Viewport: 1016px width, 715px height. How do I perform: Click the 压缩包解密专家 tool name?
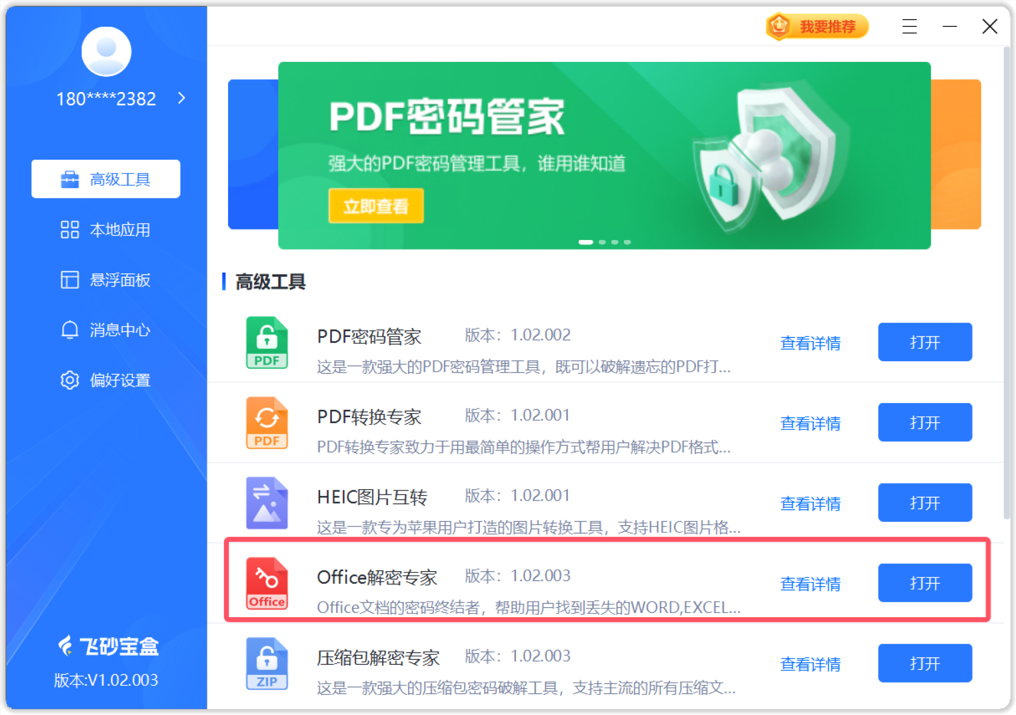tap(378, 657)
